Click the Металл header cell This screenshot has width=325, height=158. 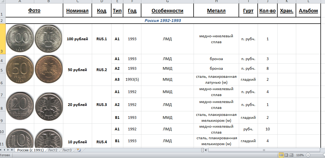[x=216, y=10]
